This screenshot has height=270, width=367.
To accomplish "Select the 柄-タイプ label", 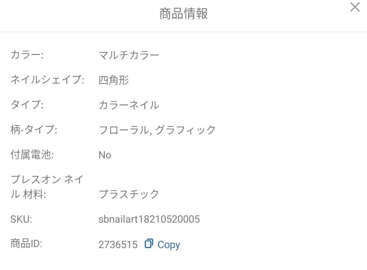I will tap(34, 130).
